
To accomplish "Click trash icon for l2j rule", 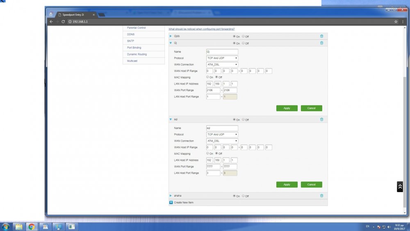I will point(321,43).
